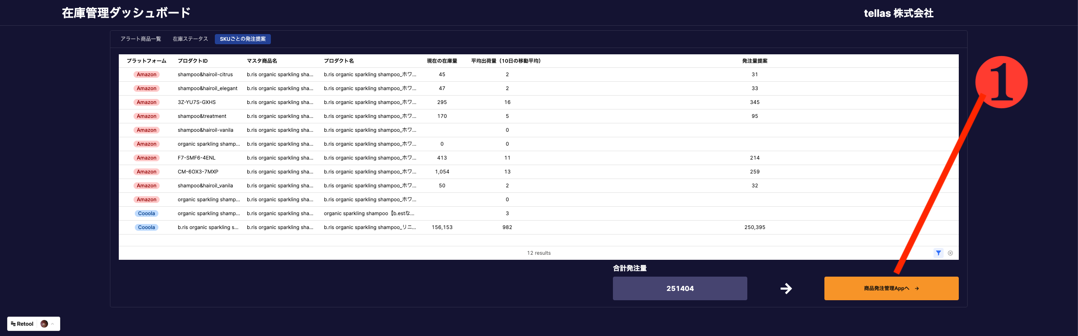The height and width of the screenshot is (336, 1078).
Task: Select the 合計発注量 value 251404 box
Action: pyautogui.click(x=680, y=288)
